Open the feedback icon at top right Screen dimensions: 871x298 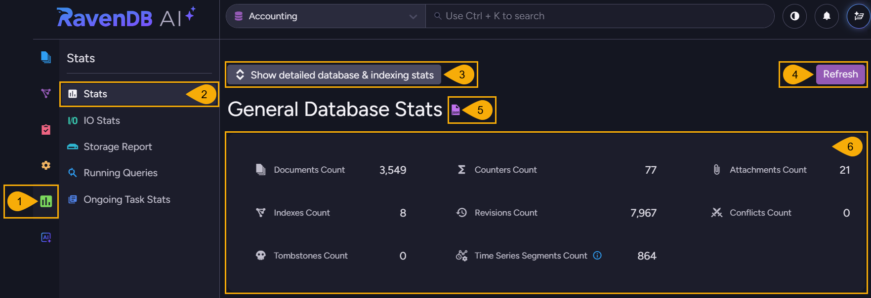(859, 16)
